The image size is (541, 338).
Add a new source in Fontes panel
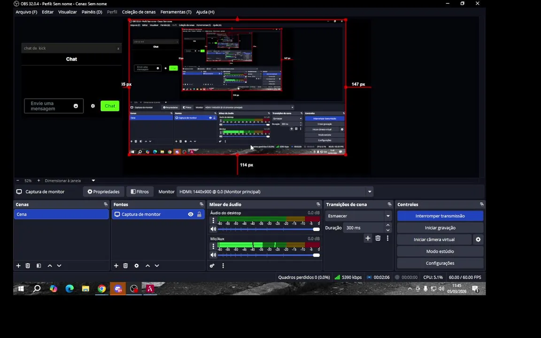[116, 266]
